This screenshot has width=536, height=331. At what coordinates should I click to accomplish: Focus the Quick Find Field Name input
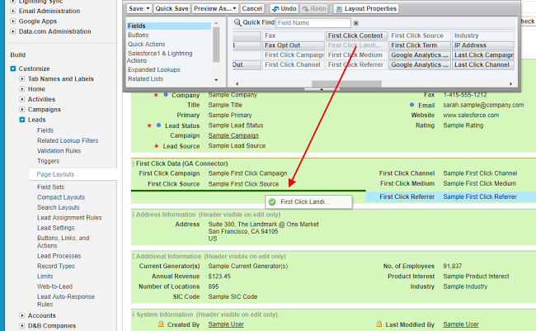click(313, 23)
